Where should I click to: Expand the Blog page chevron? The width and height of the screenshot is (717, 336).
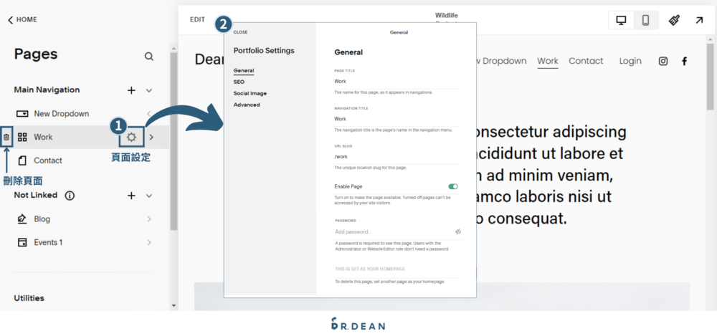coord(149,219)
